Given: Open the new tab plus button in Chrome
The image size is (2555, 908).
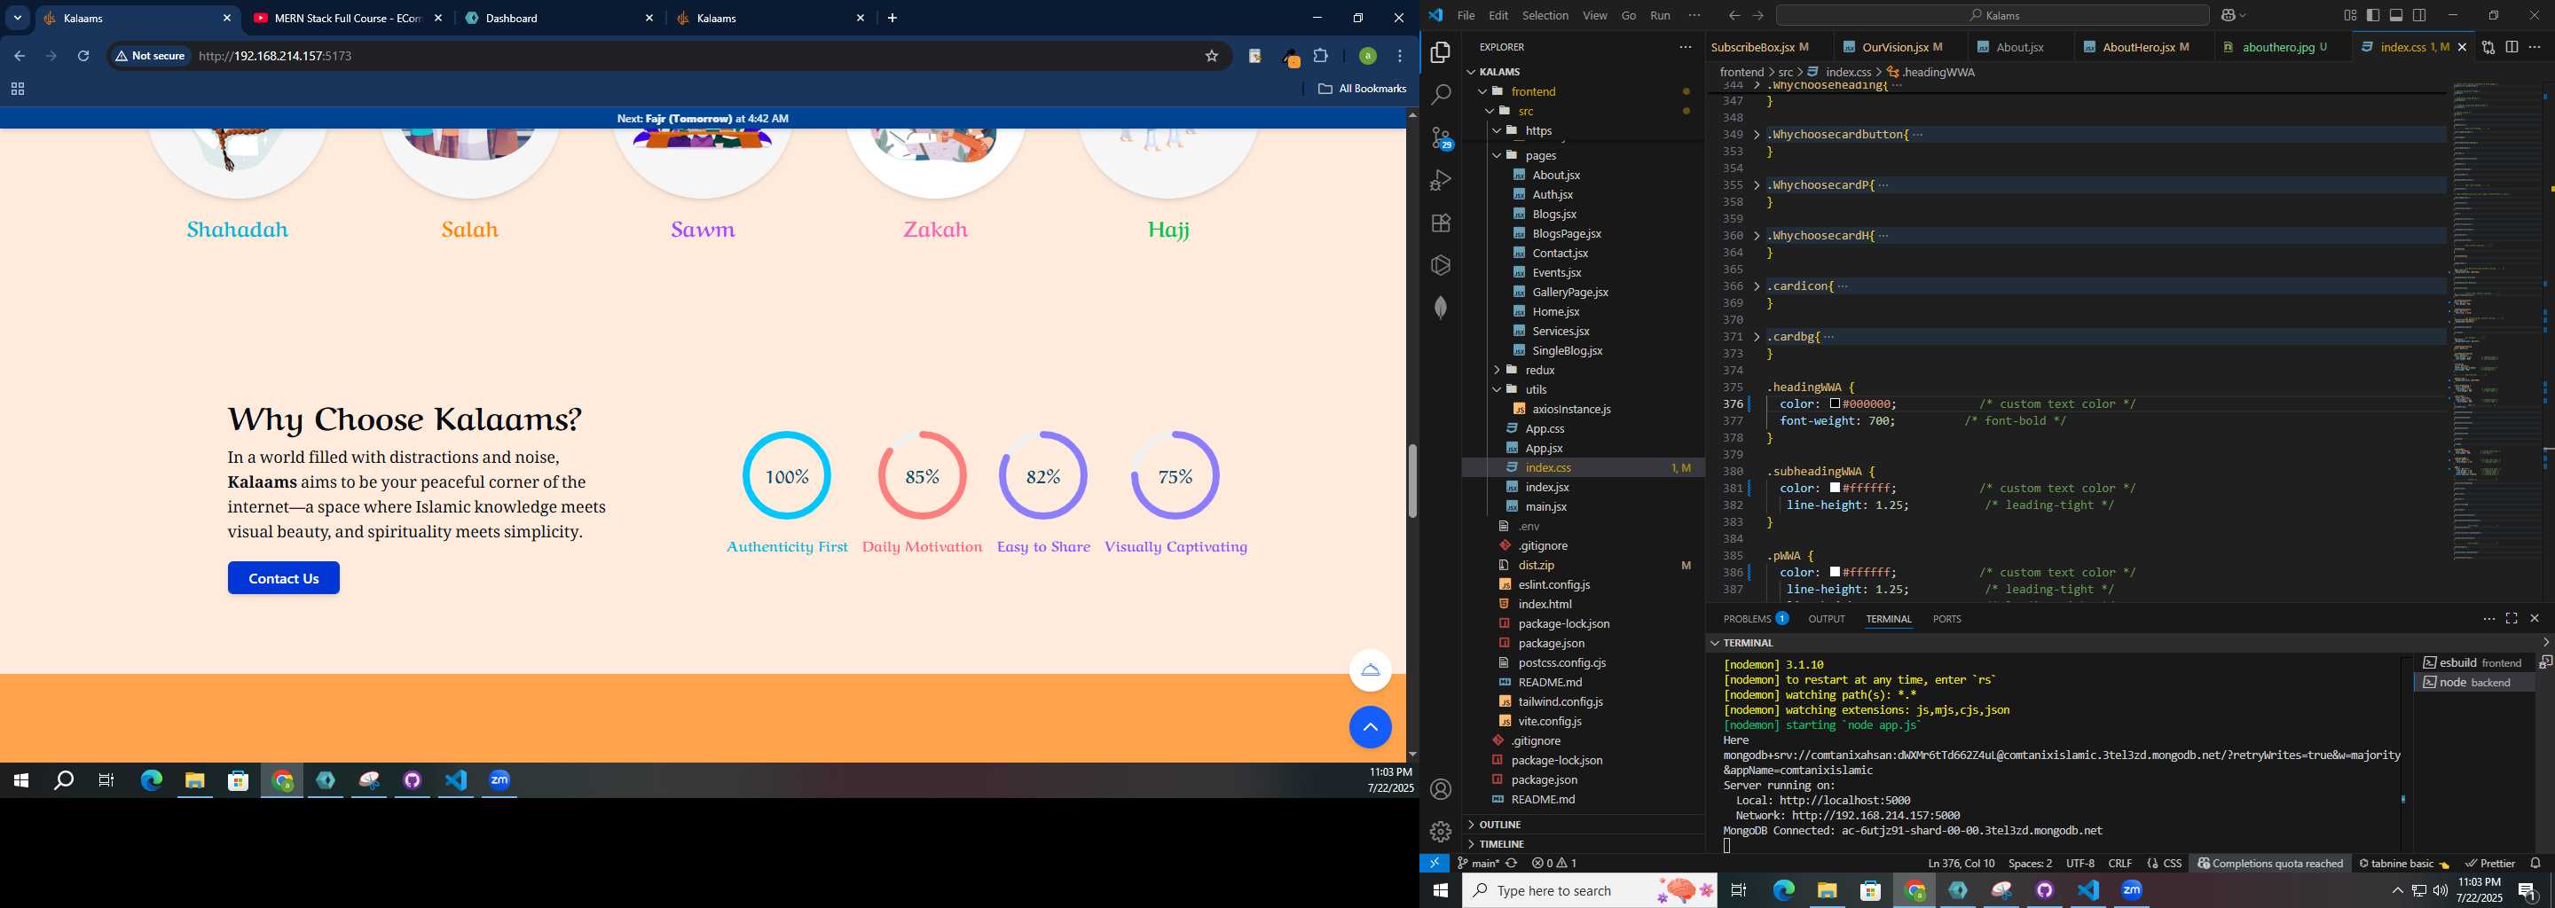Looking at the screenshot, I should [892, 18].
